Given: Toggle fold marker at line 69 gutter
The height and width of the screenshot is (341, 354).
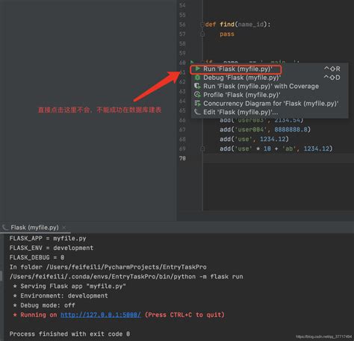Looking at the screenshot, I should pos(202,148).
